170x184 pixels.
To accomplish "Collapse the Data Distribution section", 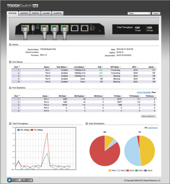I will (x=87, y=123).
